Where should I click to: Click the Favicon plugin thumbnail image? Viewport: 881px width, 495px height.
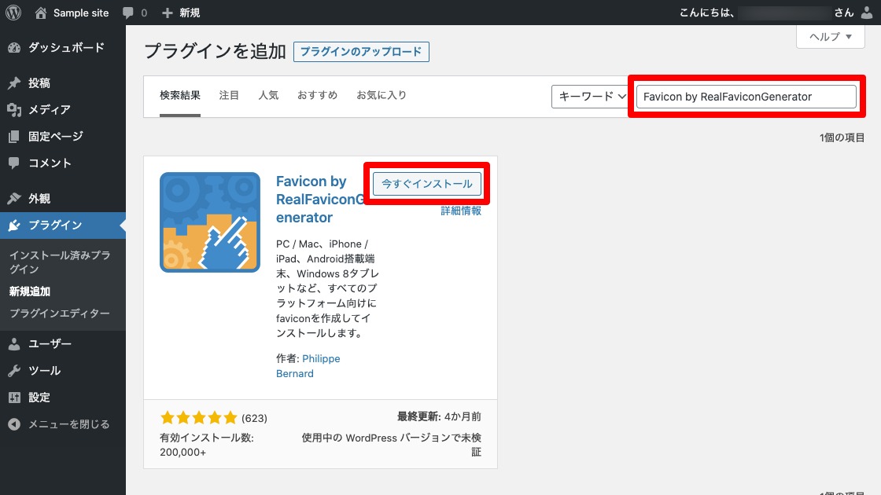pyautogui.click(x=210, y=222)
